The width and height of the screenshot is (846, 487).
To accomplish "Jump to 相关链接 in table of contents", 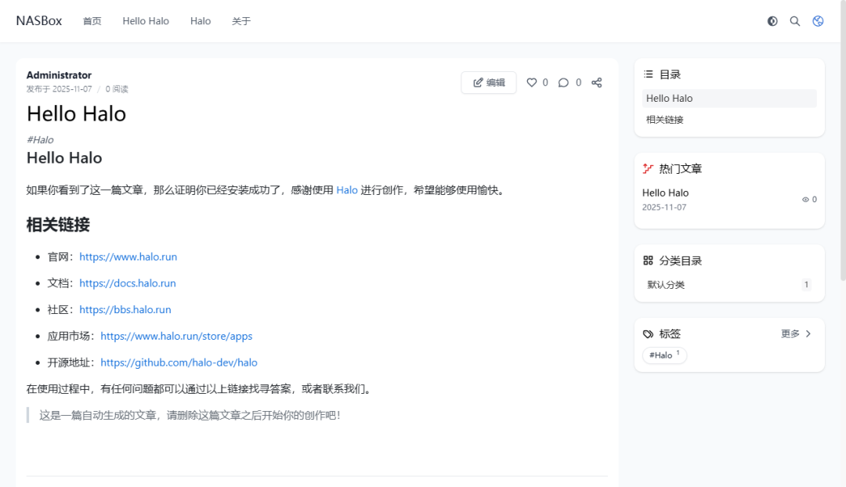I will pos(665,120).
